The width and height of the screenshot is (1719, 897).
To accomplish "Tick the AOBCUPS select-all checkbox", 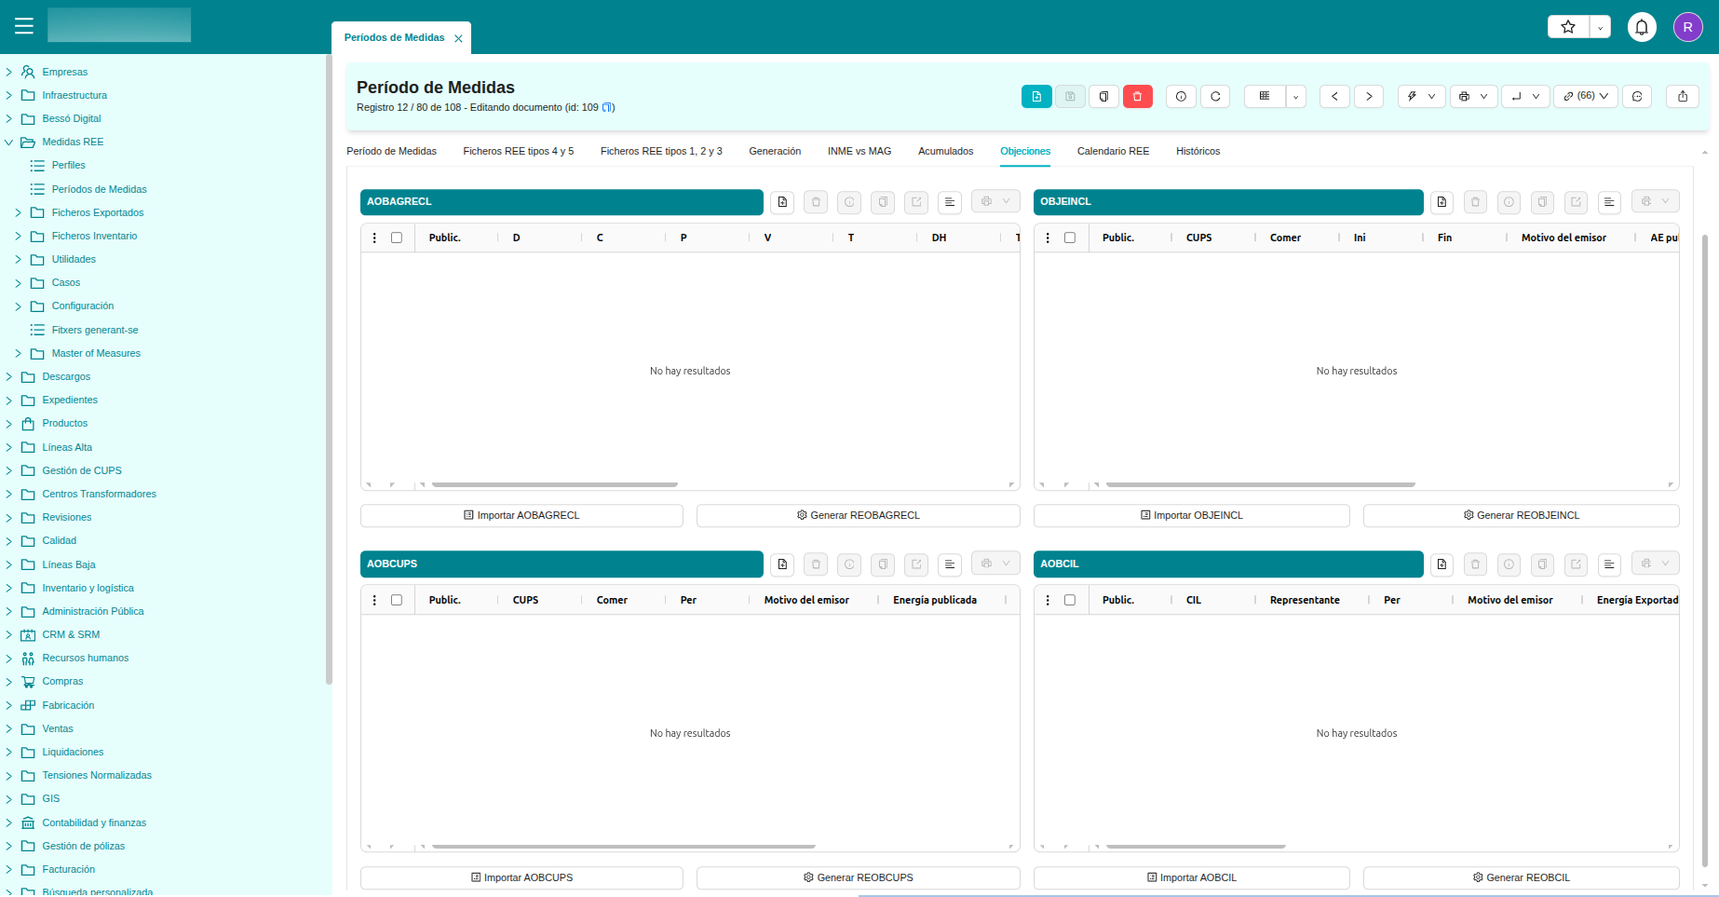I will 397,600.
